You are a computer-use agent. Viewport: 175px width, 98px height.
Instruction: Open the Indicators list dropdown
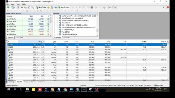point(104,7)
